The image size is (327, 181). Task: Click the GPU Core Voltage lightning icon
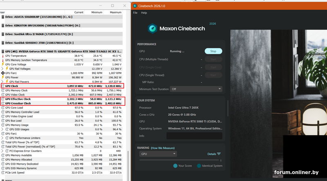point(3,64)
